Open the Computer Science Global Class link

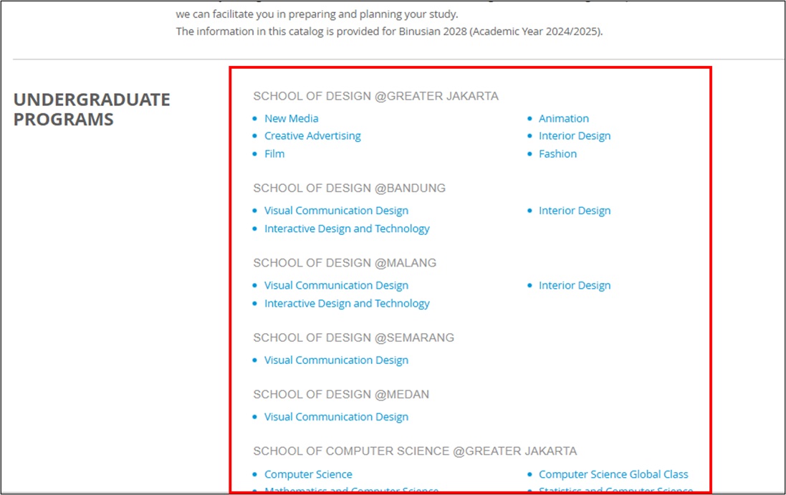pos(613,474)
